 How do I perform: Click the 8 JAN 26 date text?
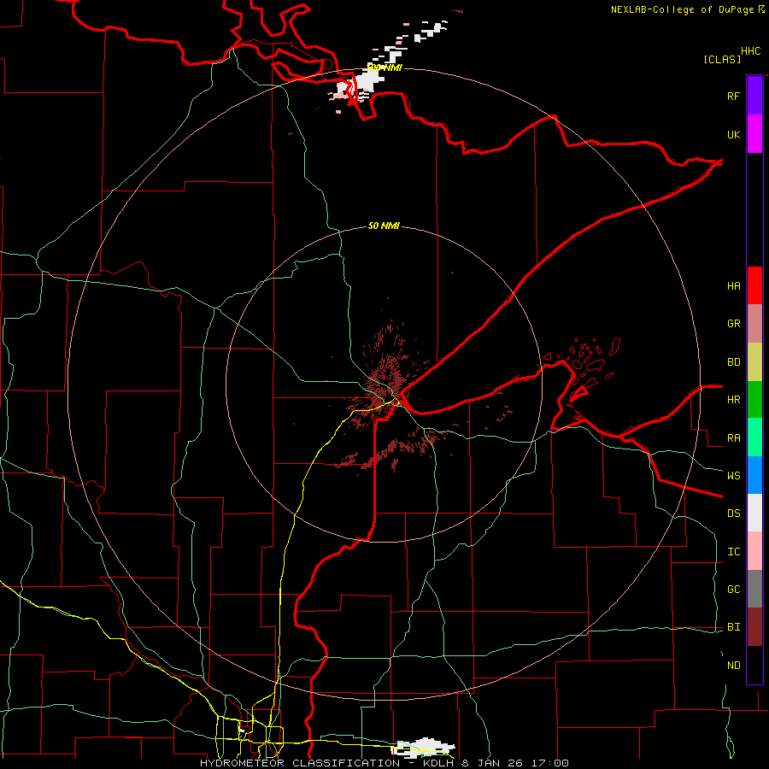point(493,763)
